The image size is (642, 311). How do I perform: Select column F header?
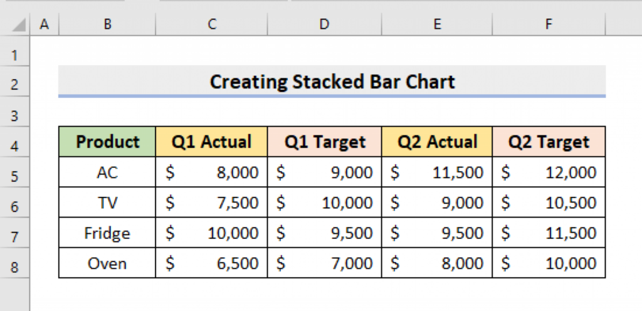549,24
